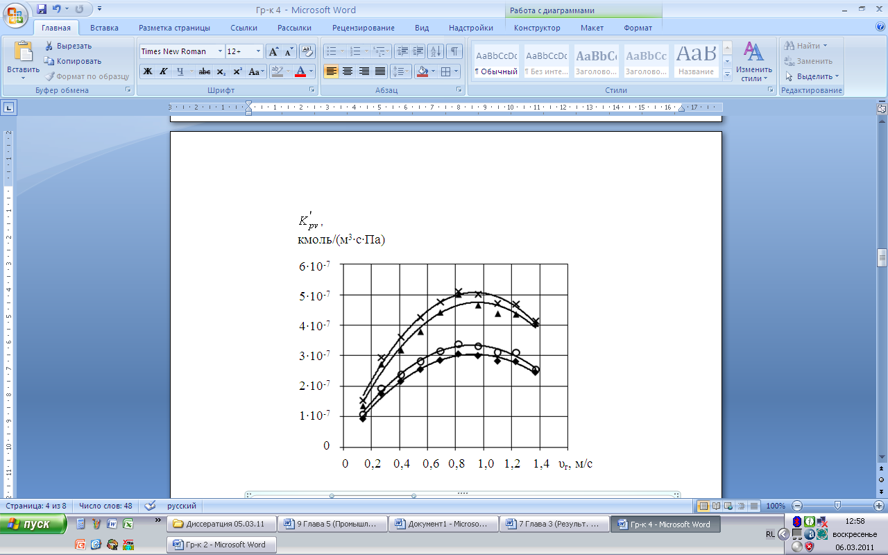Screen dimensions: 888x555
Task: Select Название style
Action: click(696, 61)
